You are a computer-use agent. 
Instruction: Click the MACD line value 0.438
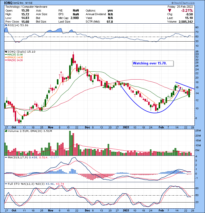[x=33, y=158]
